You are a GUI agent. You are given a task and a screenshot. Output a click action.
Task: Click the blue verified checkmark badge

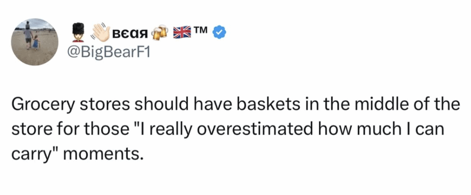[x=219, y=32]
